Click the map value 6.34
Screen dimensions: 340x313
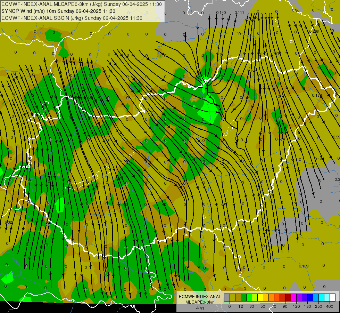(x=295, y=11)
